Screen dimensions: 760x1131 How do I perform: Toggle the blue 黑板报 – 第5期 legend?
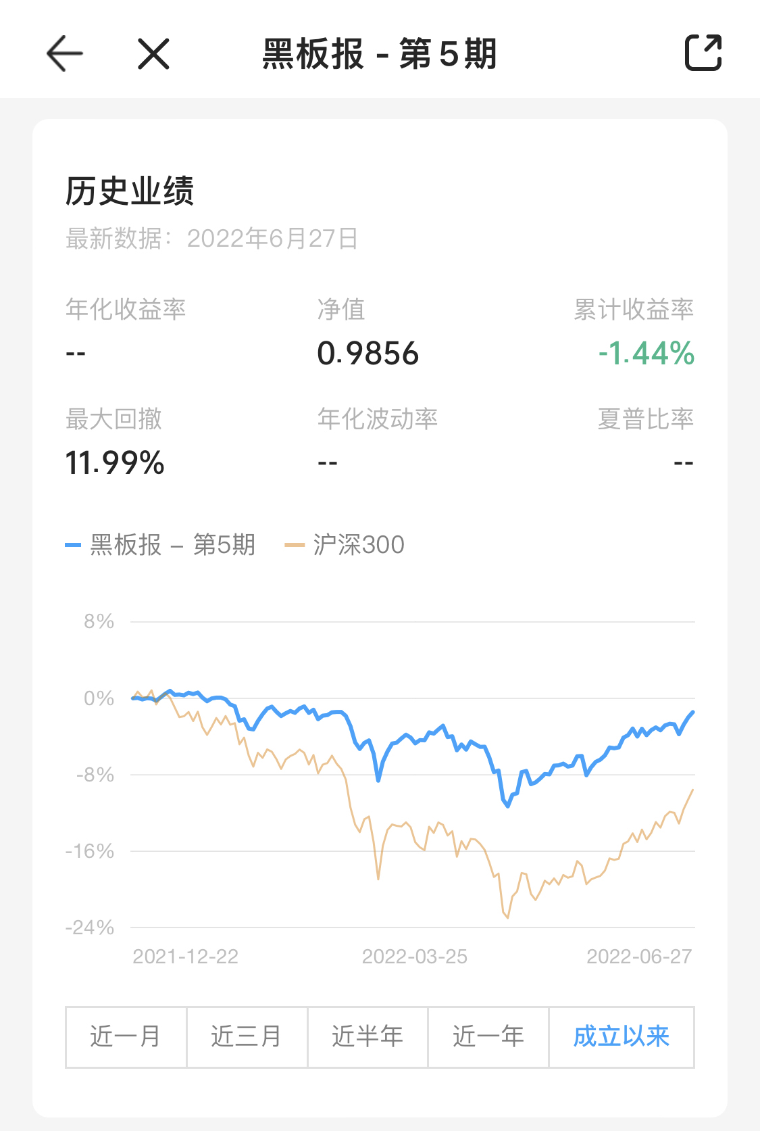(161, 545)
